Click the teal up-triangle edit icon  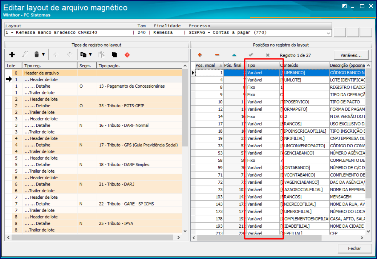coord(234,55)
